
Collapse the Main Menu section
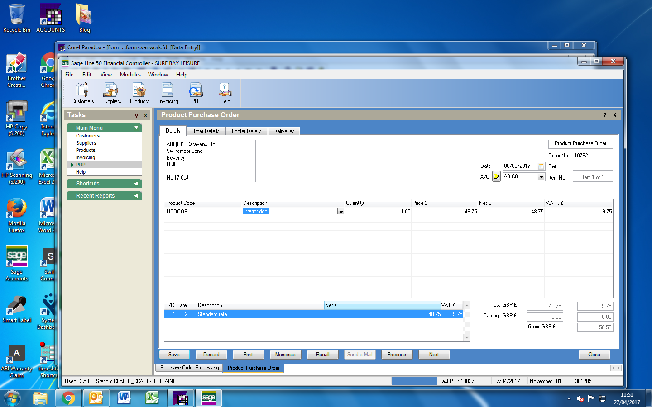point(136,128)
